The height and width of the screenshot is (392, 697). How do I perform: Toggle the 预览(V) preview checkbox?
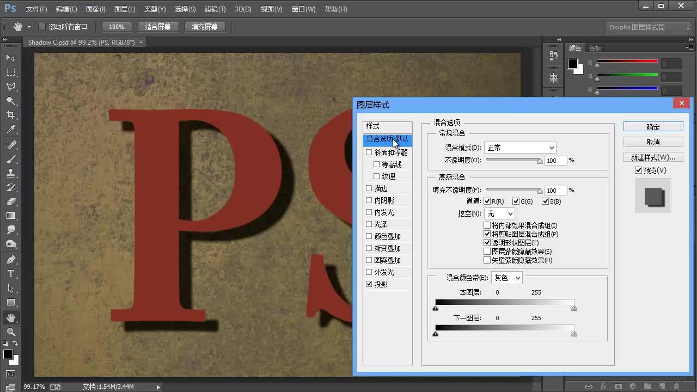pos(639,170)
